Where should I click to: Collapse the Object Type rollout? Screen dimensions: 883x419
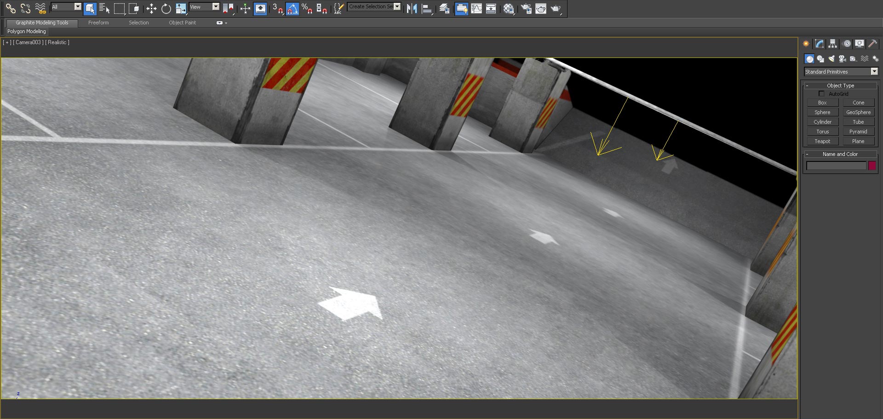(840, 86)
